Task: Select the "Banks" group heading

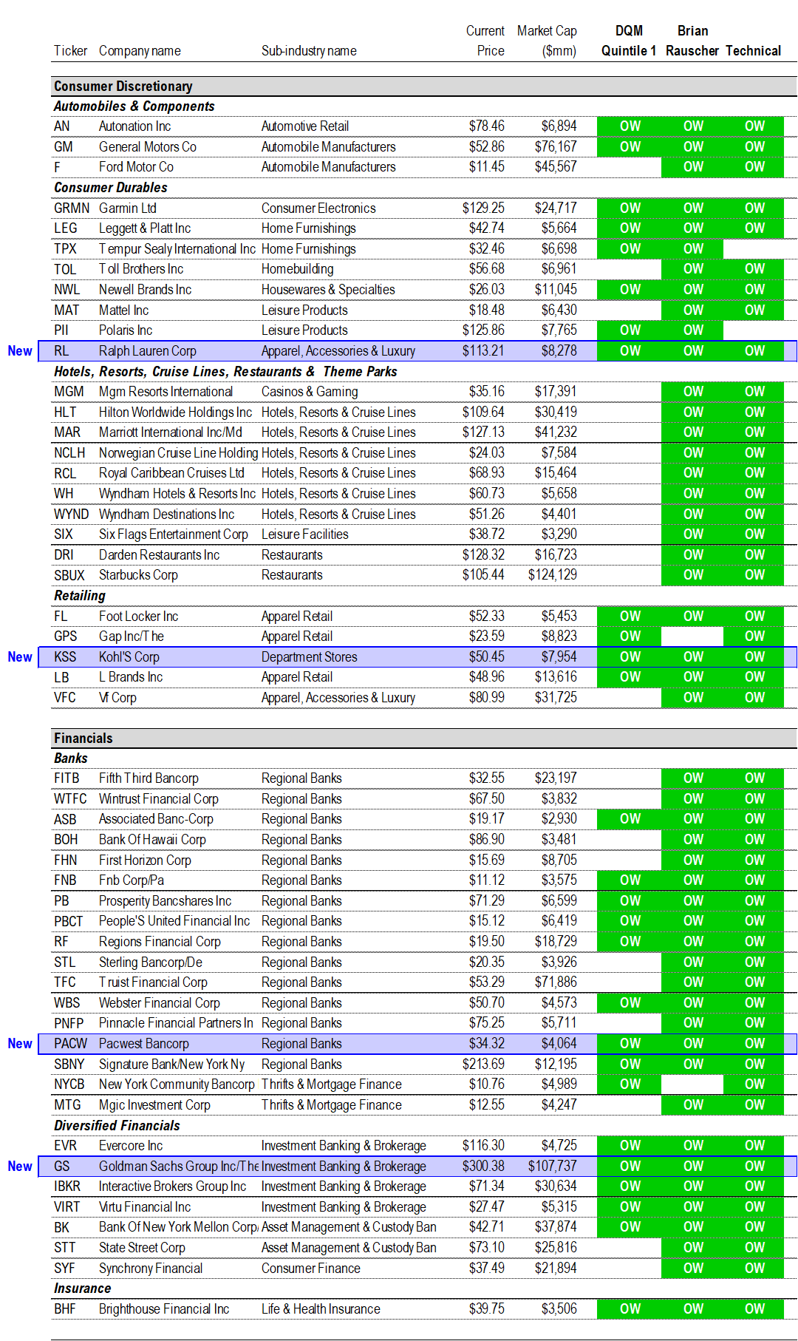Action: [x=71, y=758]
